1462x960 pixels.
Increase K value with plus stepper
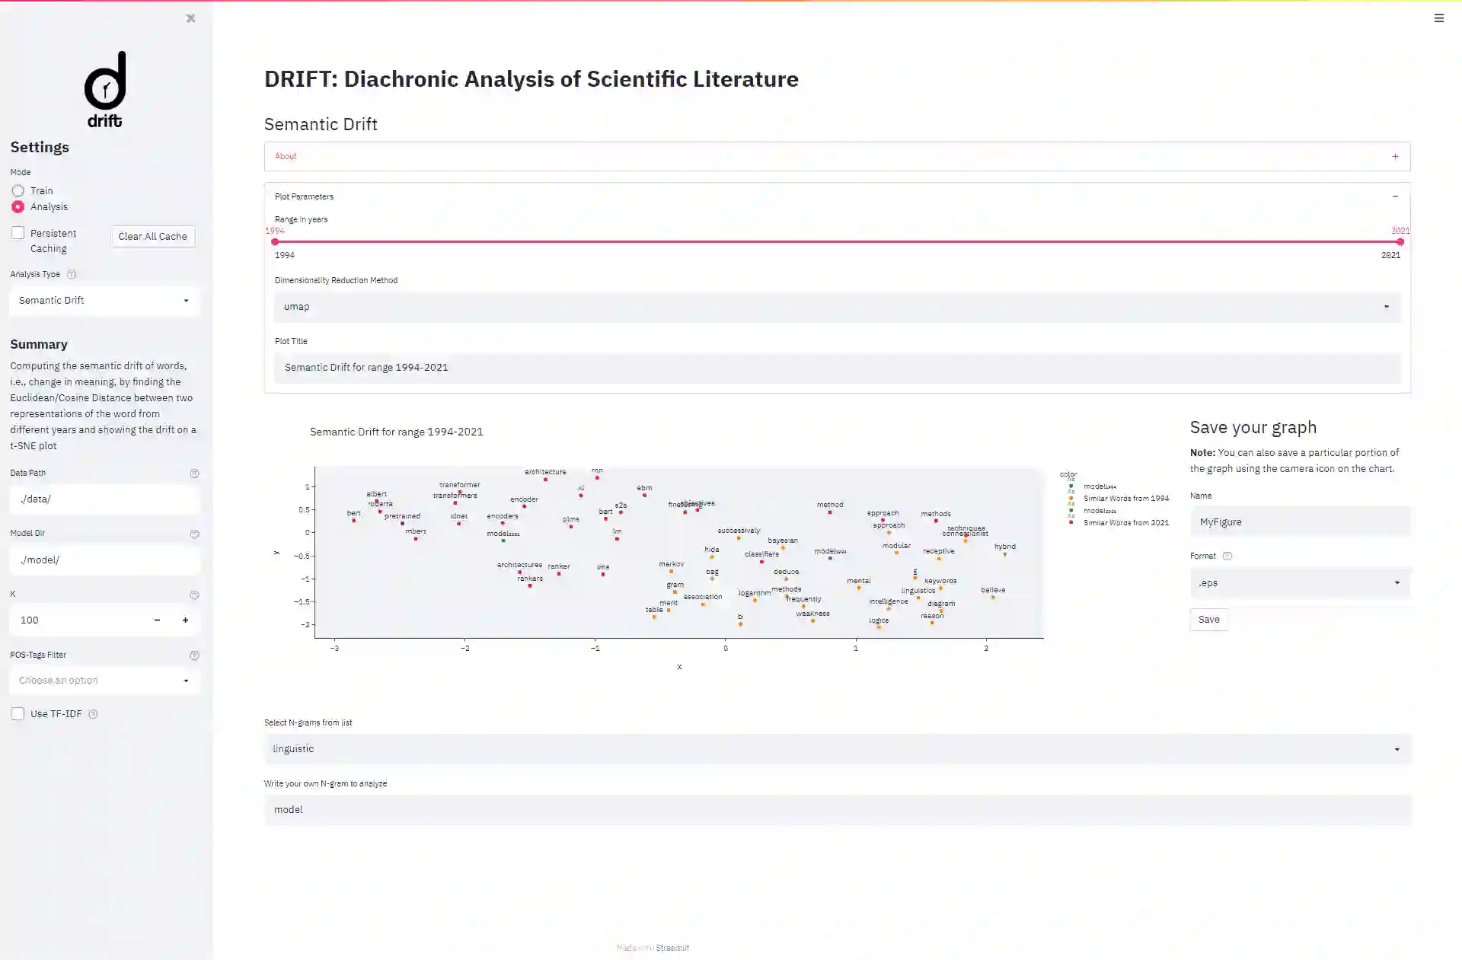[185, 620]
